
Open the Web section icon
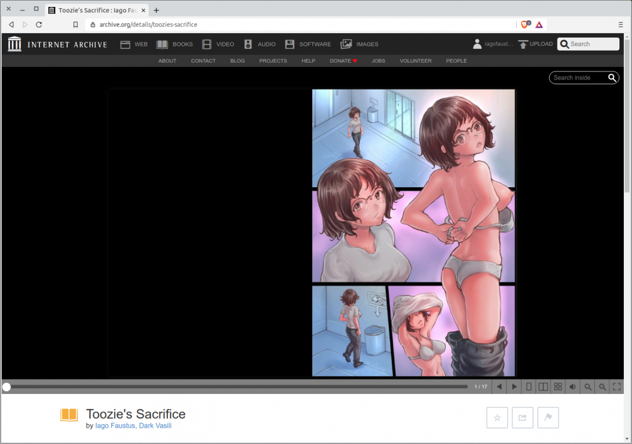[x=125, y=44]
